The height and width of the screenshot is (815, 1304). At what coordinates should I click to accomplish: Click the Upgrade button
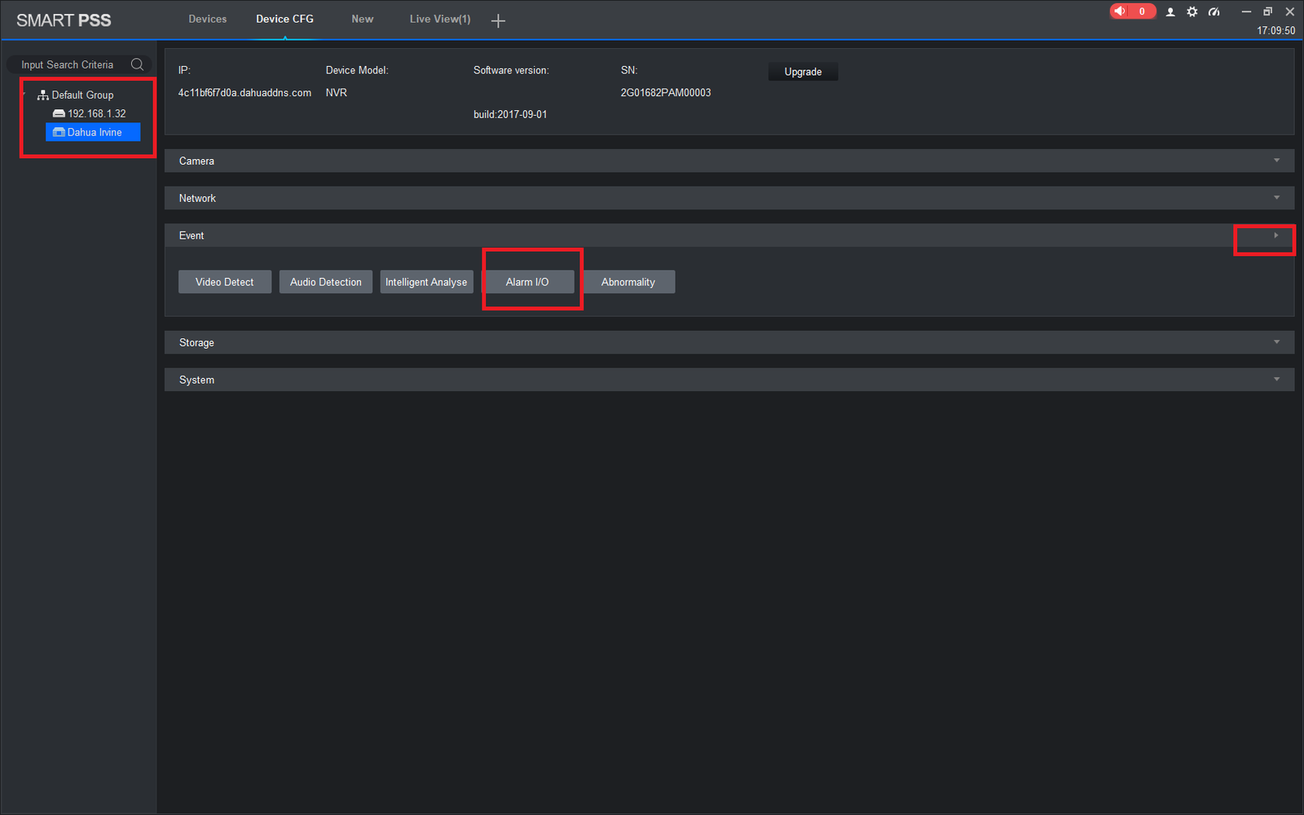(x=803, y=72)
